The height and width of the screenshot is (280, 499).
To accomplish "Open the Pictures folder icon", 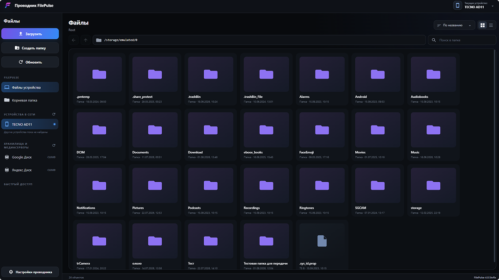I will coord(155,185).
